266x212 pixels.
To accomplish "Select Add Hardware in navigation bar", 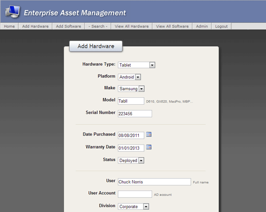I will (35, 26).
